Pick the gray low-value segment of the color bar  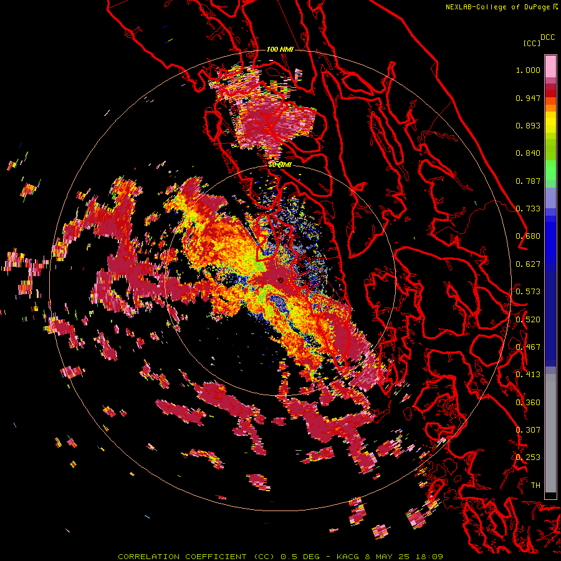coord(550,433)
